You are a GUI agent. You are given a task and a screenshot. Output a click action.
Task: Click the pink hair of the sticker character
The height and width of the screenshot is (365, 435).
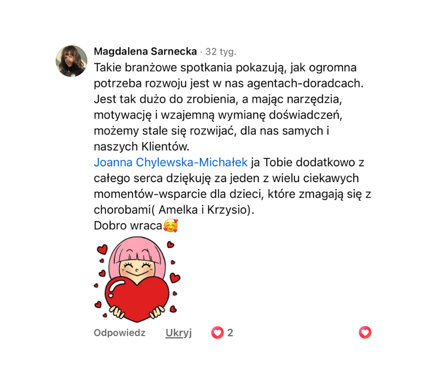pos(137,249)
